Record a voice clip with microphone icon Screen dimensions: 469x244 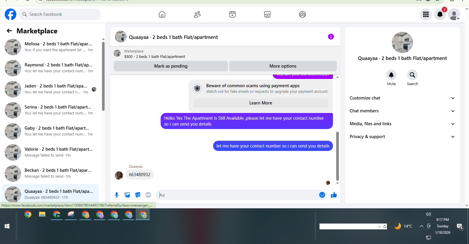click(117, 195)
